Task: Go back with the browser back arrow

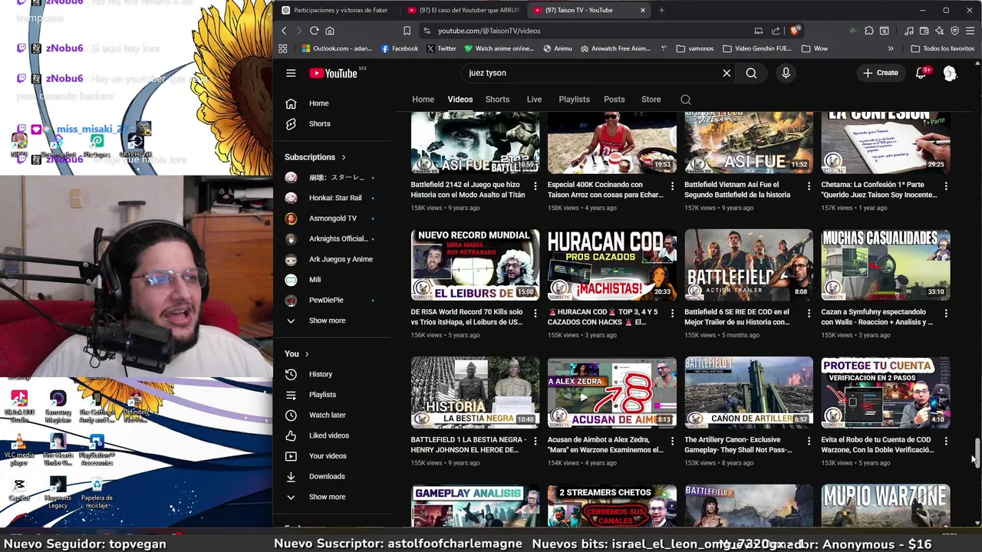Action: (284, 31)
